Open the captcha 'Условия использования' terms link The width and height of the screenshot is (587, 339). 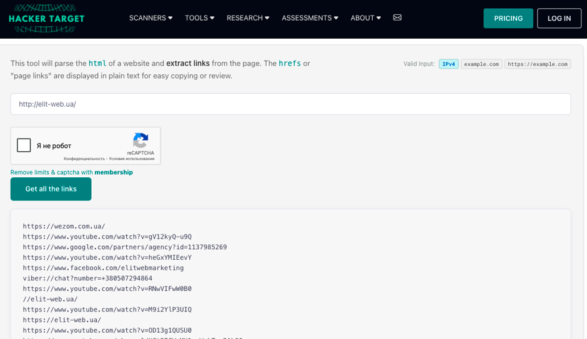(132, 159)
